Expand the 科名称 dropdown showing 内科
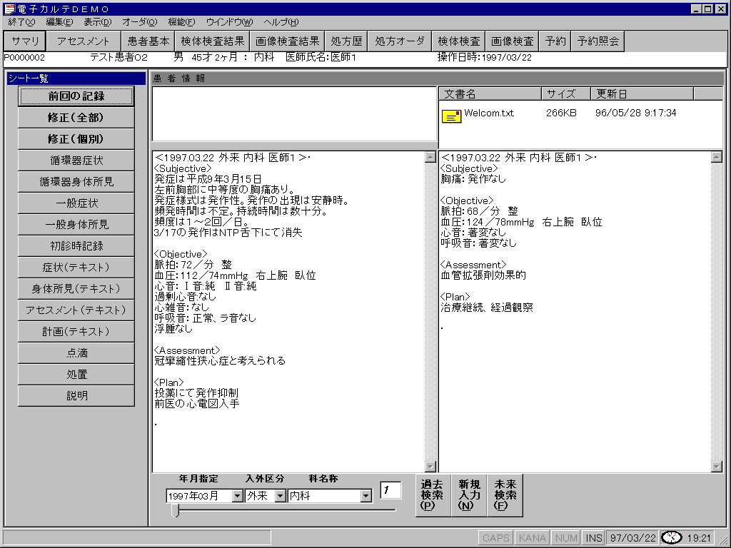 coord(365,496)
